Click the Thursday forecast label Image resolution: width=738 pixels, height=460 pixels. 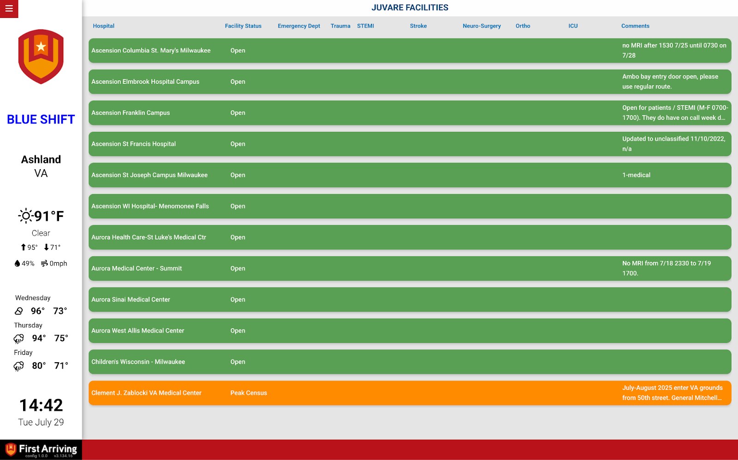tap(28, 325)
